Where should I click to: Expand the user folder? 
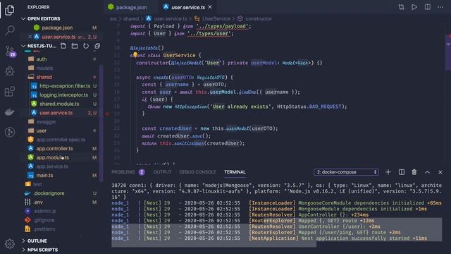click(x=41, y=131)
